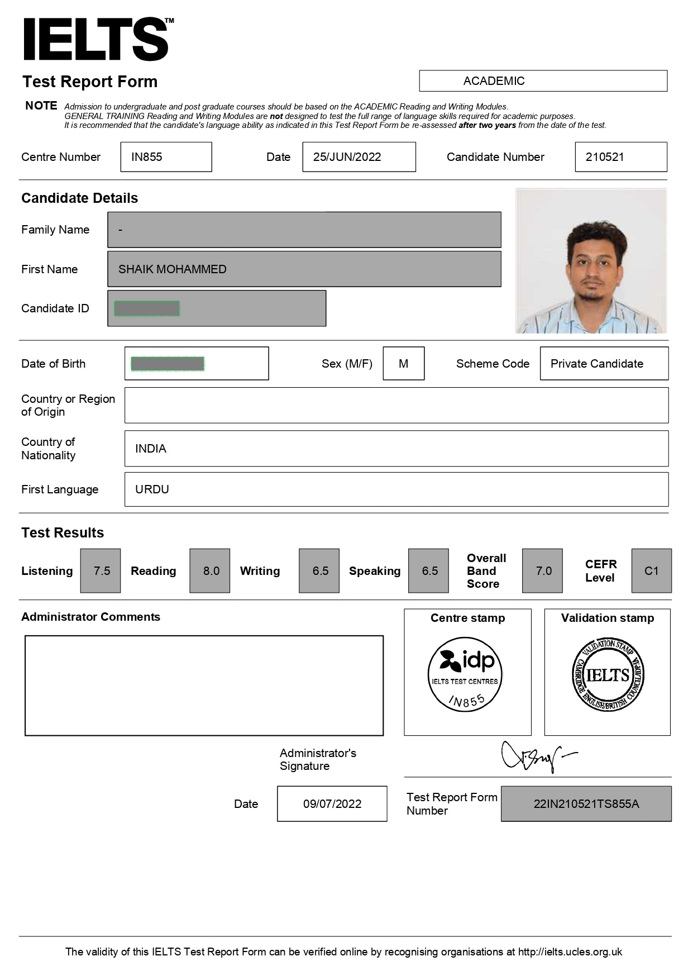
Task: Click the empty Country or Region of Origin field
Action: pos(396,406)
